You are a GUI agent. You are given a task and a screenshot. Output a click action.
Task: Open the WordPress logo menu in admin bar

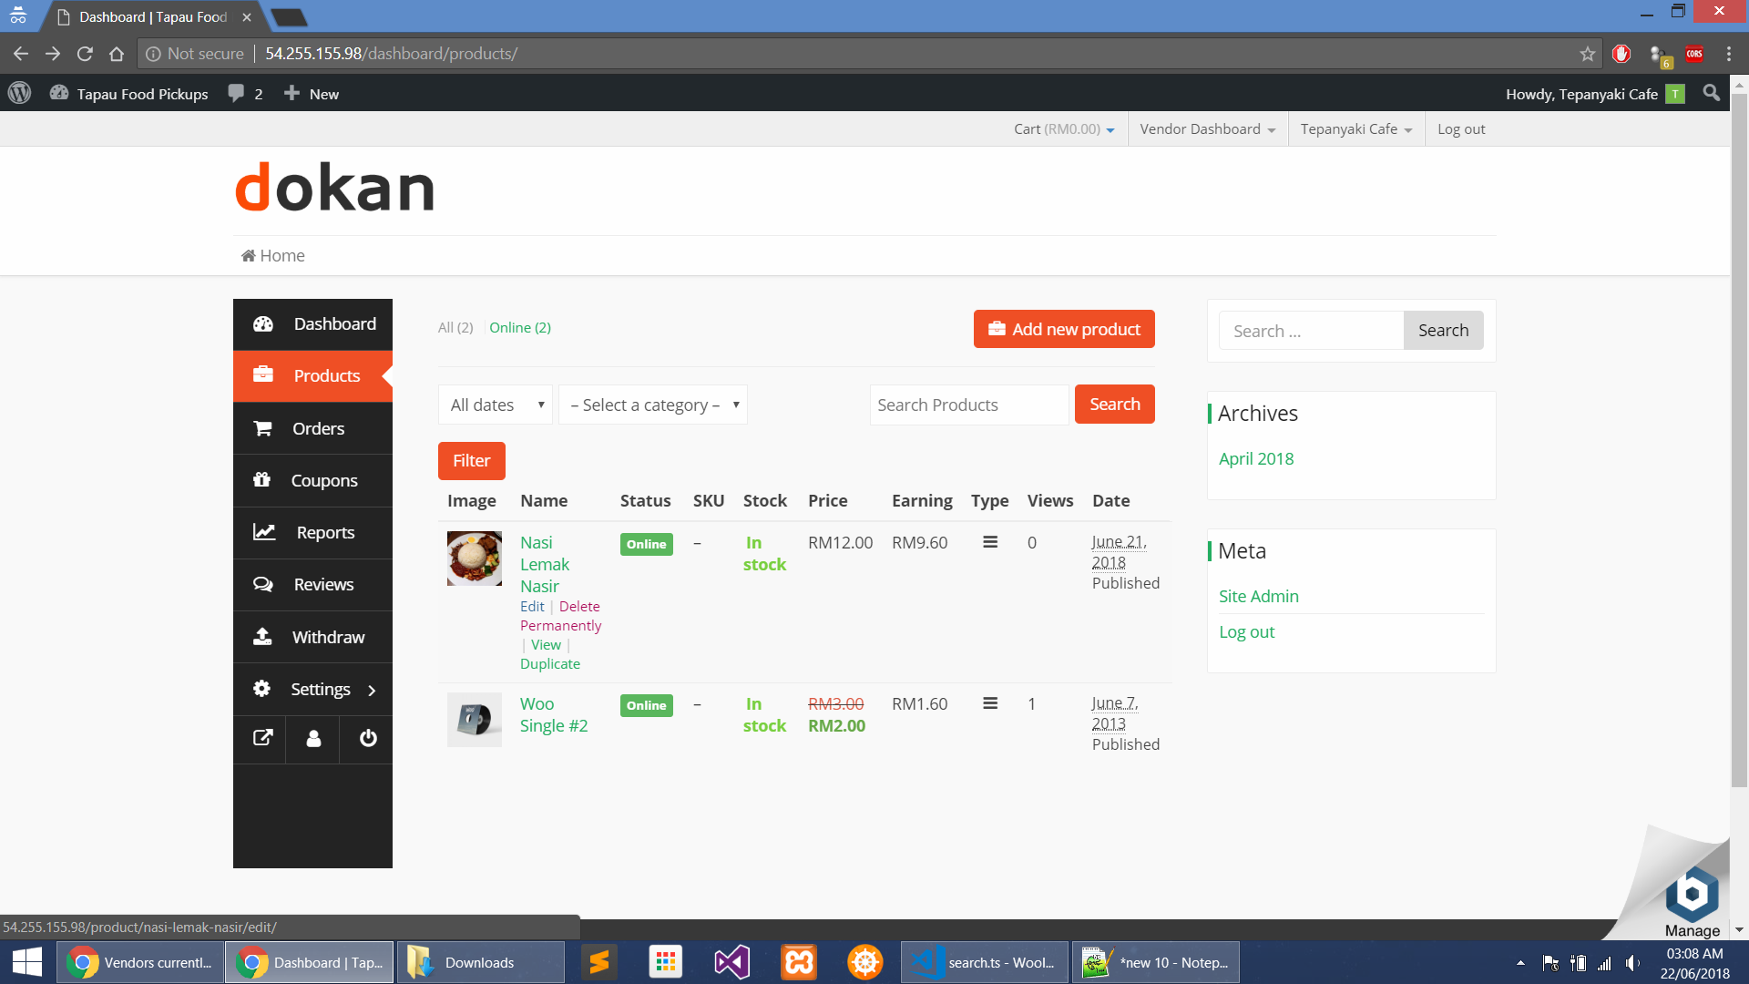[19, 93]
